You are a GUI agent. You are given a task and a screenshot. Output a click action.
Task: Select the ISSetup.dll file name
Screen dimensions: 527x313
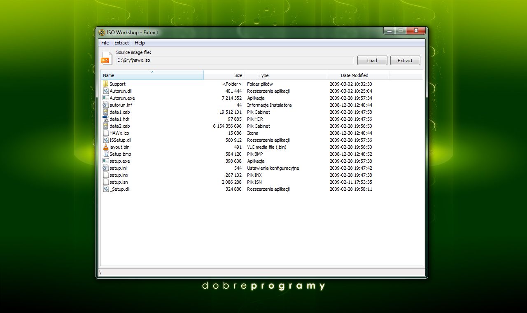click(121, 140)
